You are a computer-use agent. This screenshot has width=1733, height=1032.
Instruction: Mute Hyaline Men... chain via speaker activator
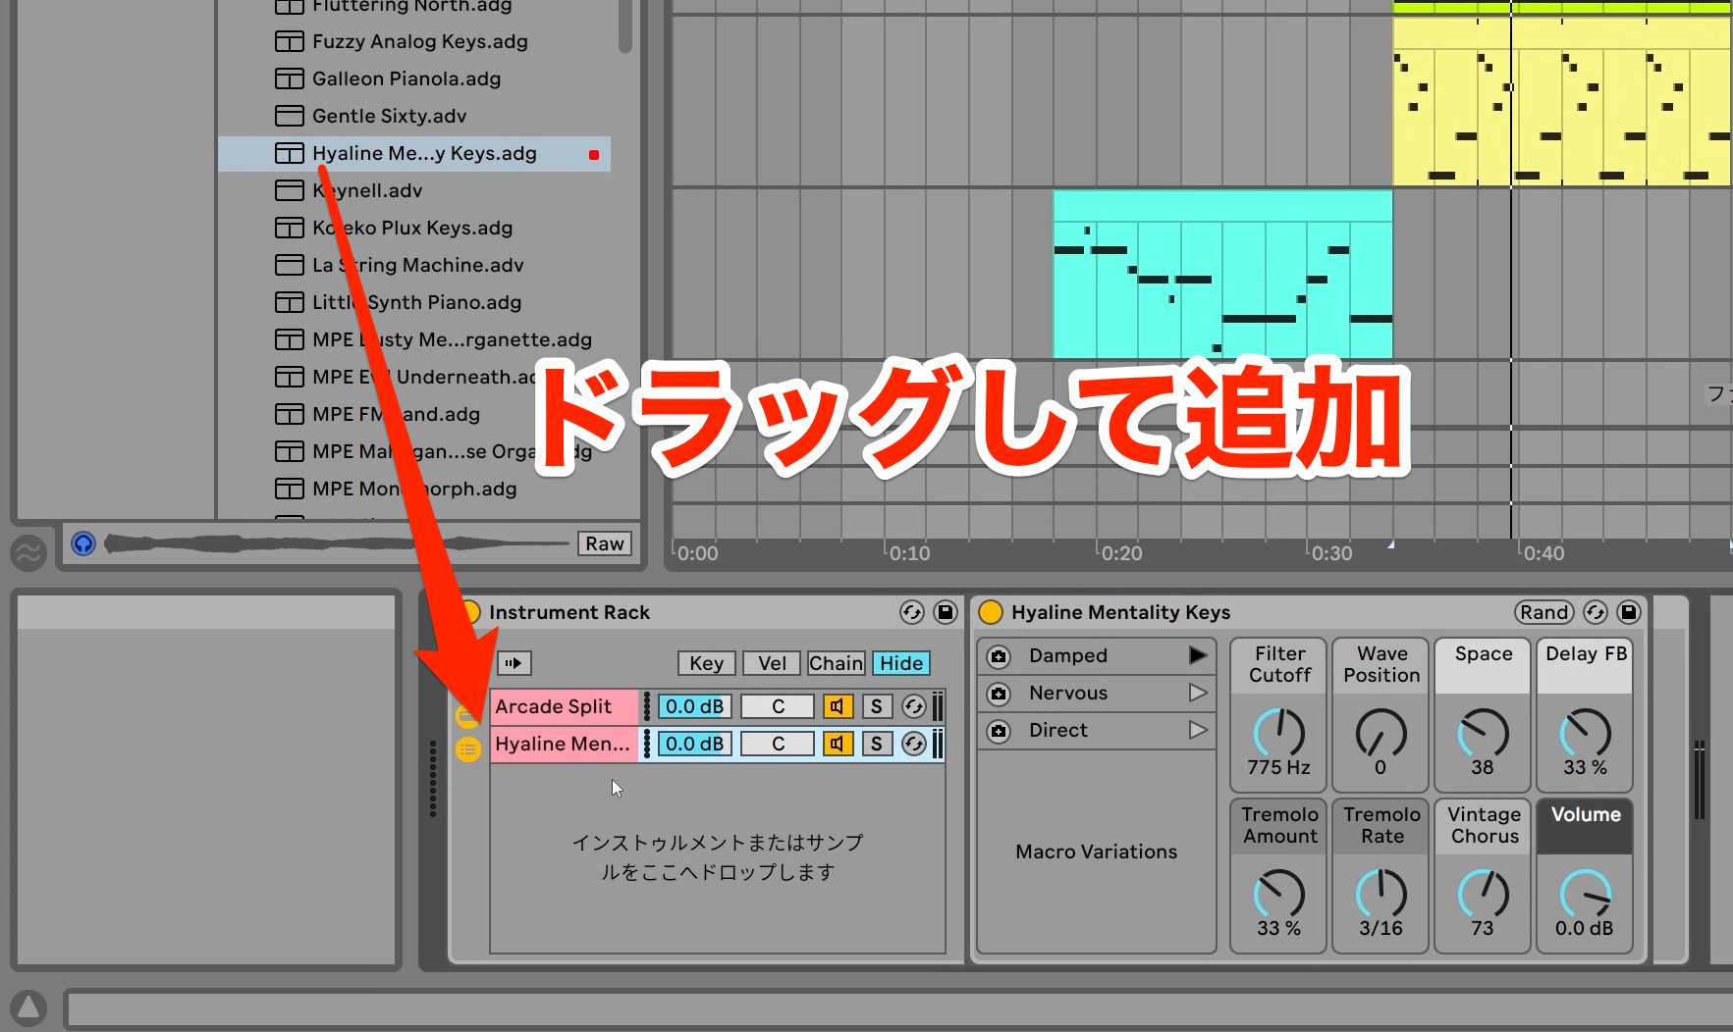(x=838, y=744)
